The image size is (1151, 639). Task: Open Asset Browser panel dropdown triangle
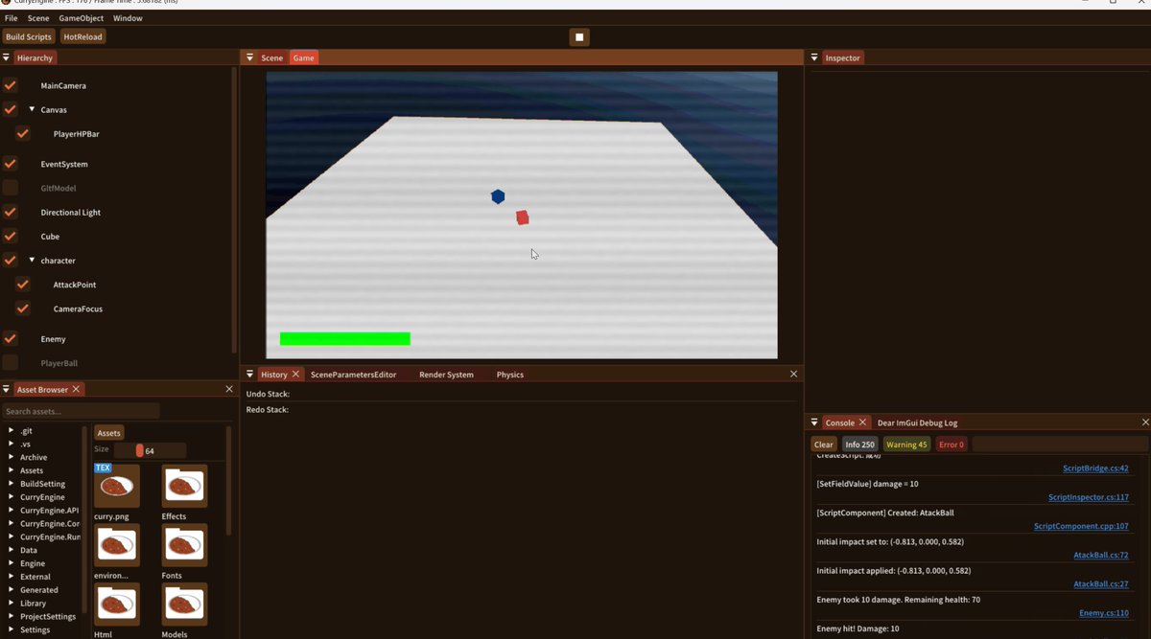tap(6, 389)
